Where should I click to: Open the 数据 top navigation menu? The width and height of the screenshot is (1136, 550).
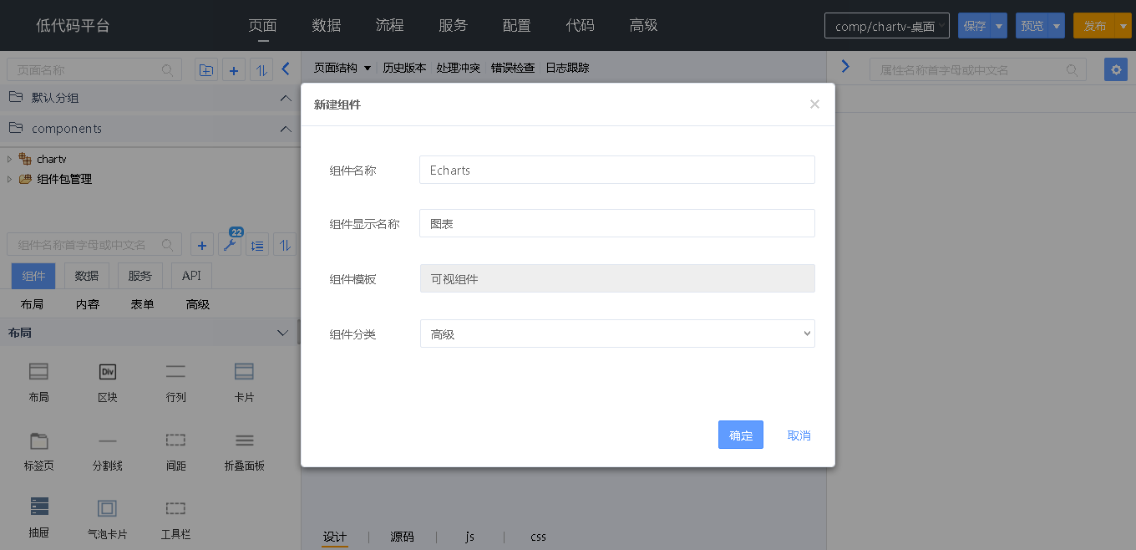tap(327, 26)
